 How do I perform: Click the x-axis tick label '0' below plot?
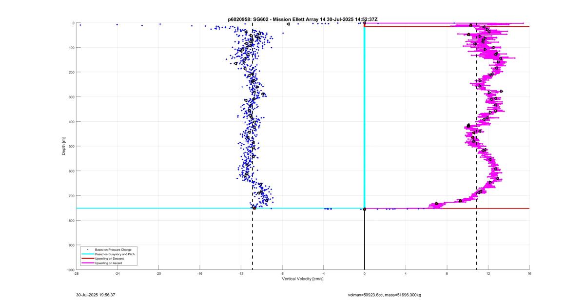coord(365,273)
